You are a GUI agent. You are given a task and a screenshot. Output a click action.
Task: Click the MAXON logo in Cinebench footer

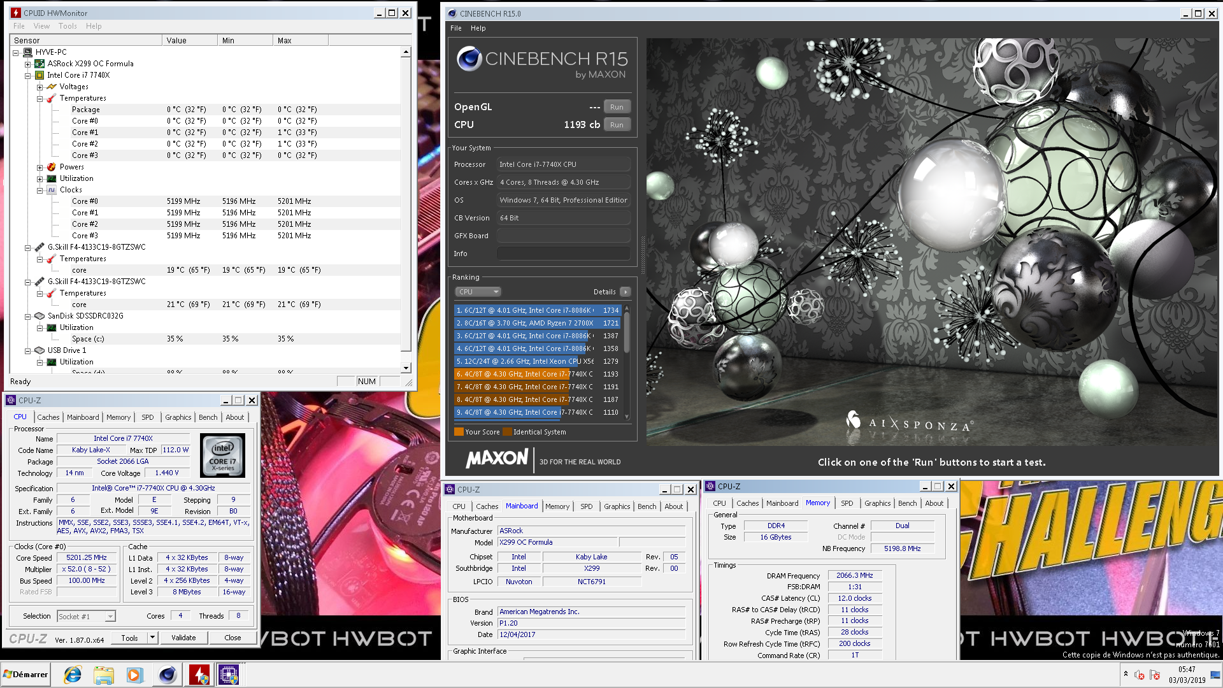coord(497,459)
